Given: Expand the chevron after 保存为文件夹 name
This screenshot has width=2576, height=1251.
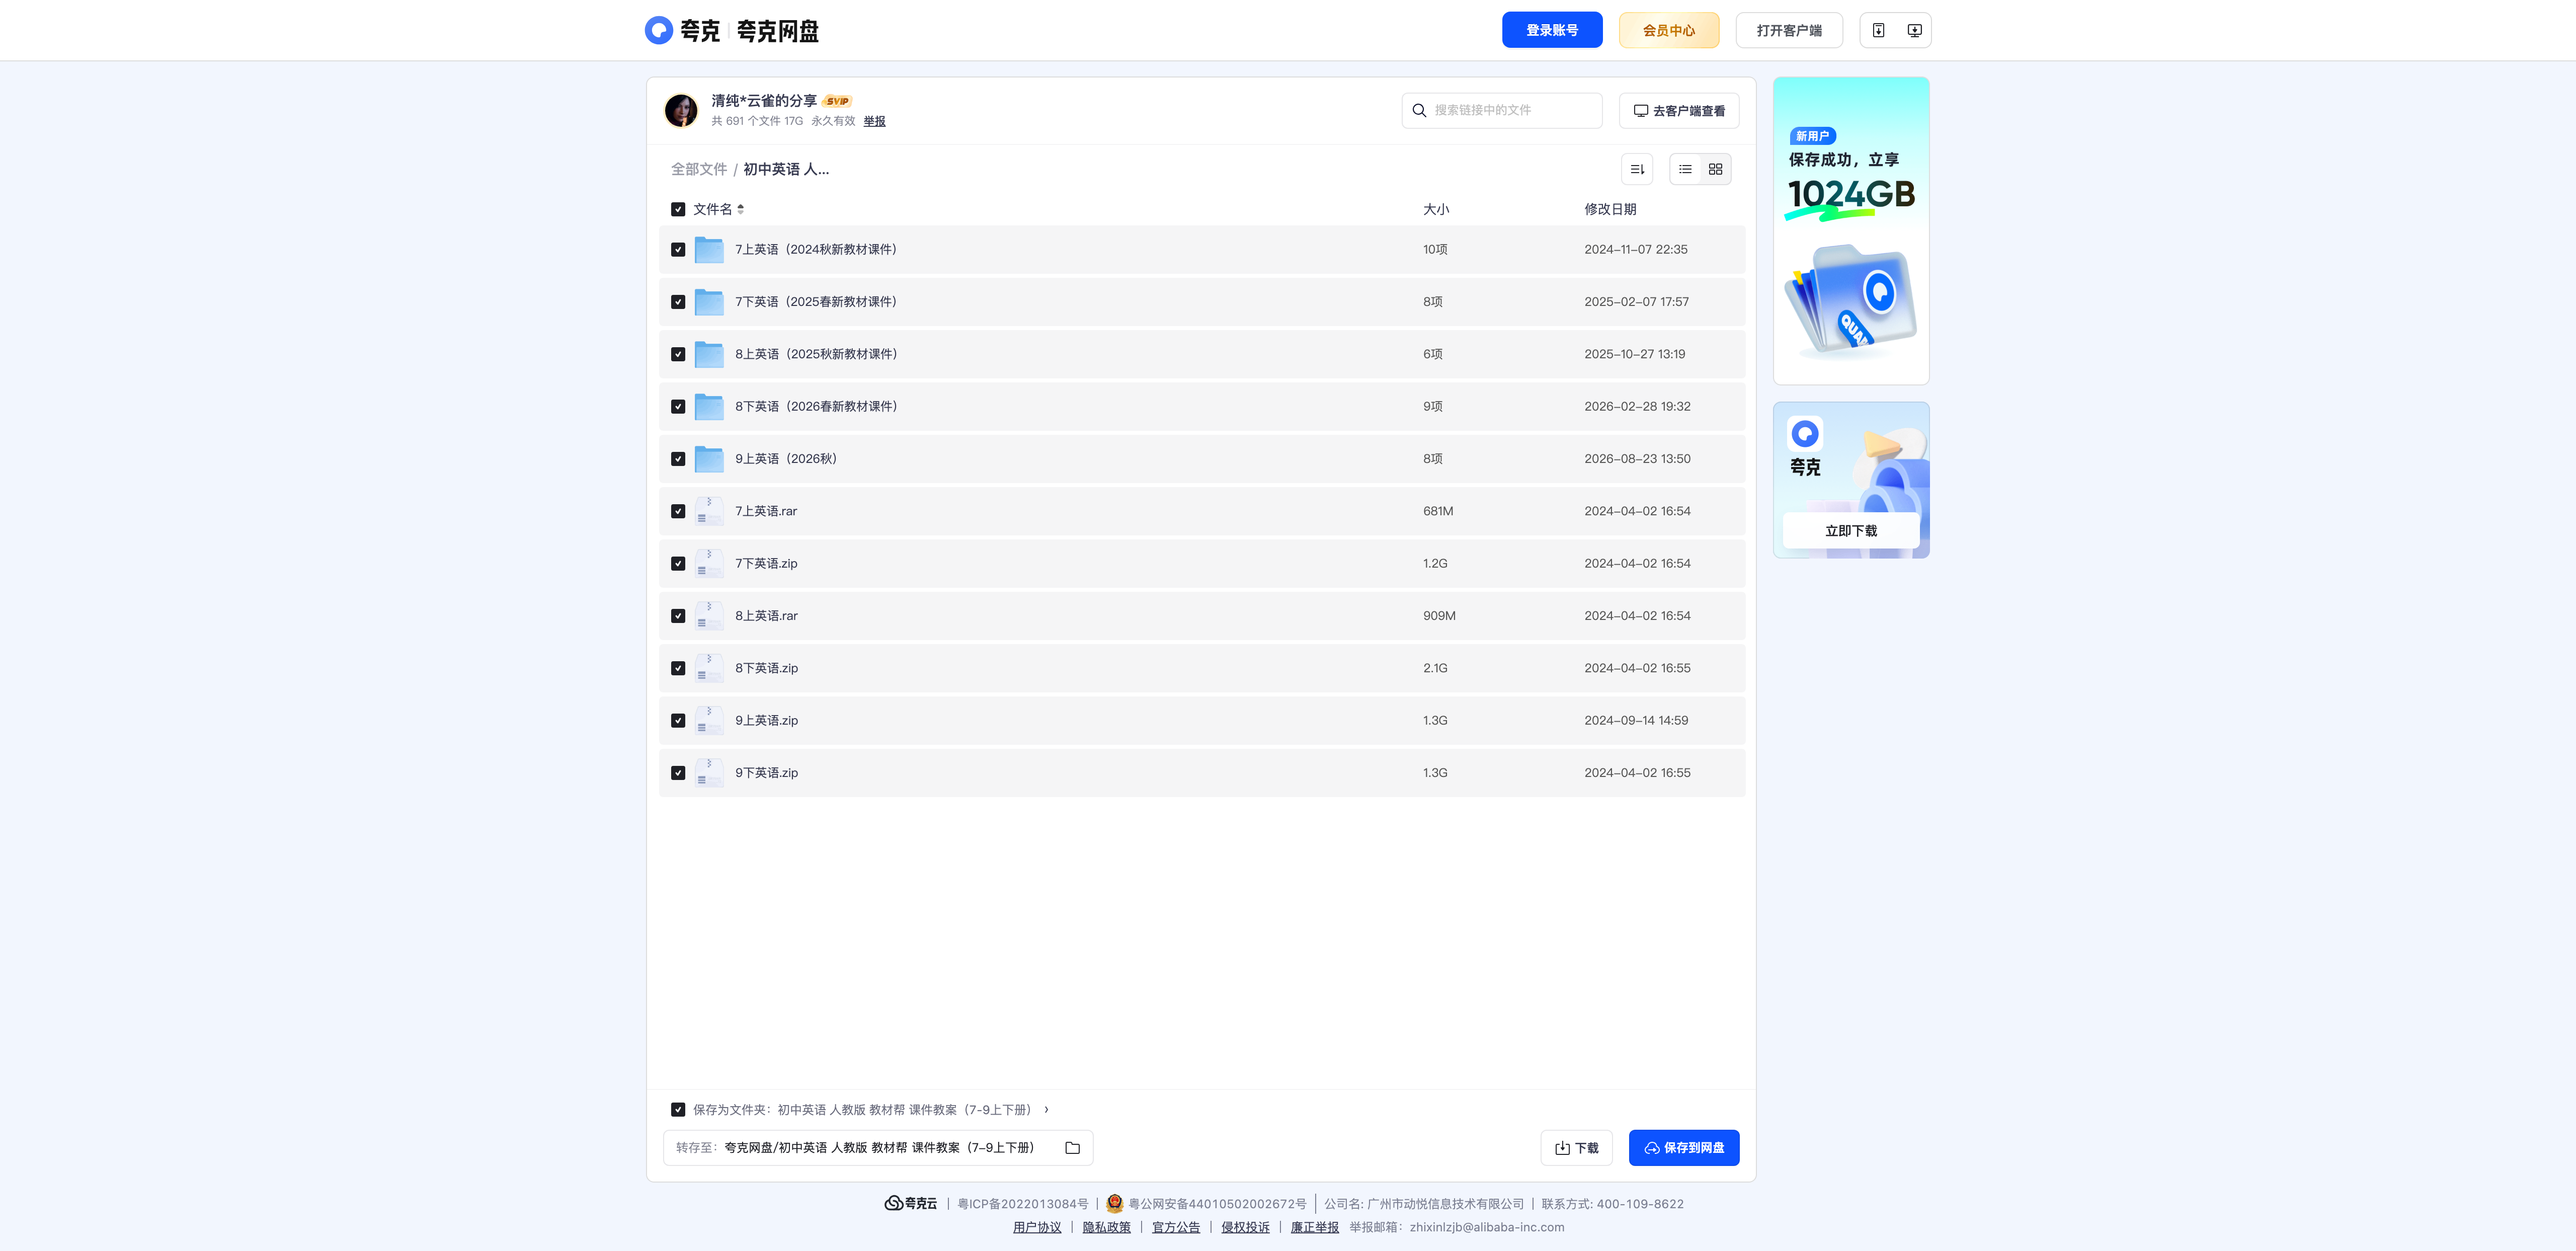Looking at the screenshot, I should (x=1046, y=1110).
